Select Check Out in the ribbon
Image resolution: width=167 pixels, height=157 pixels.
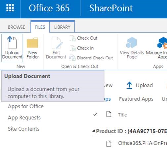[x=84, y=38]
